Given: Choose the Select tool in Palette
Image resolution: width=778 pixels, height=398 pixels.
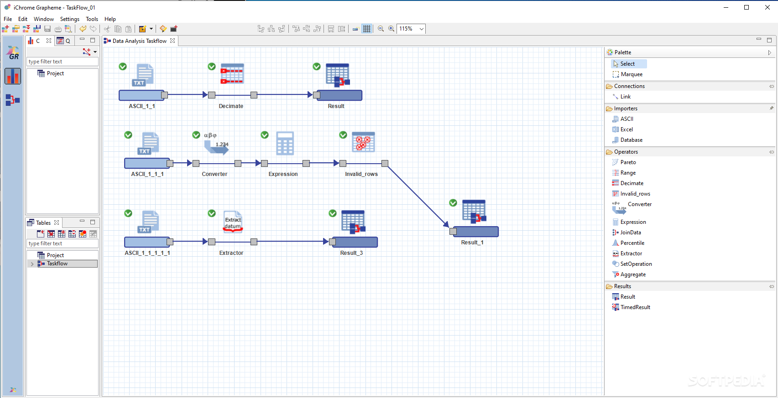Looking at the screenshot, I should tap(629, 64).
